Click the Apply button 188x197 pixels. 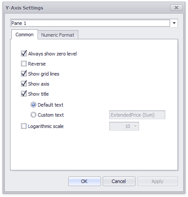pos(157,181)
